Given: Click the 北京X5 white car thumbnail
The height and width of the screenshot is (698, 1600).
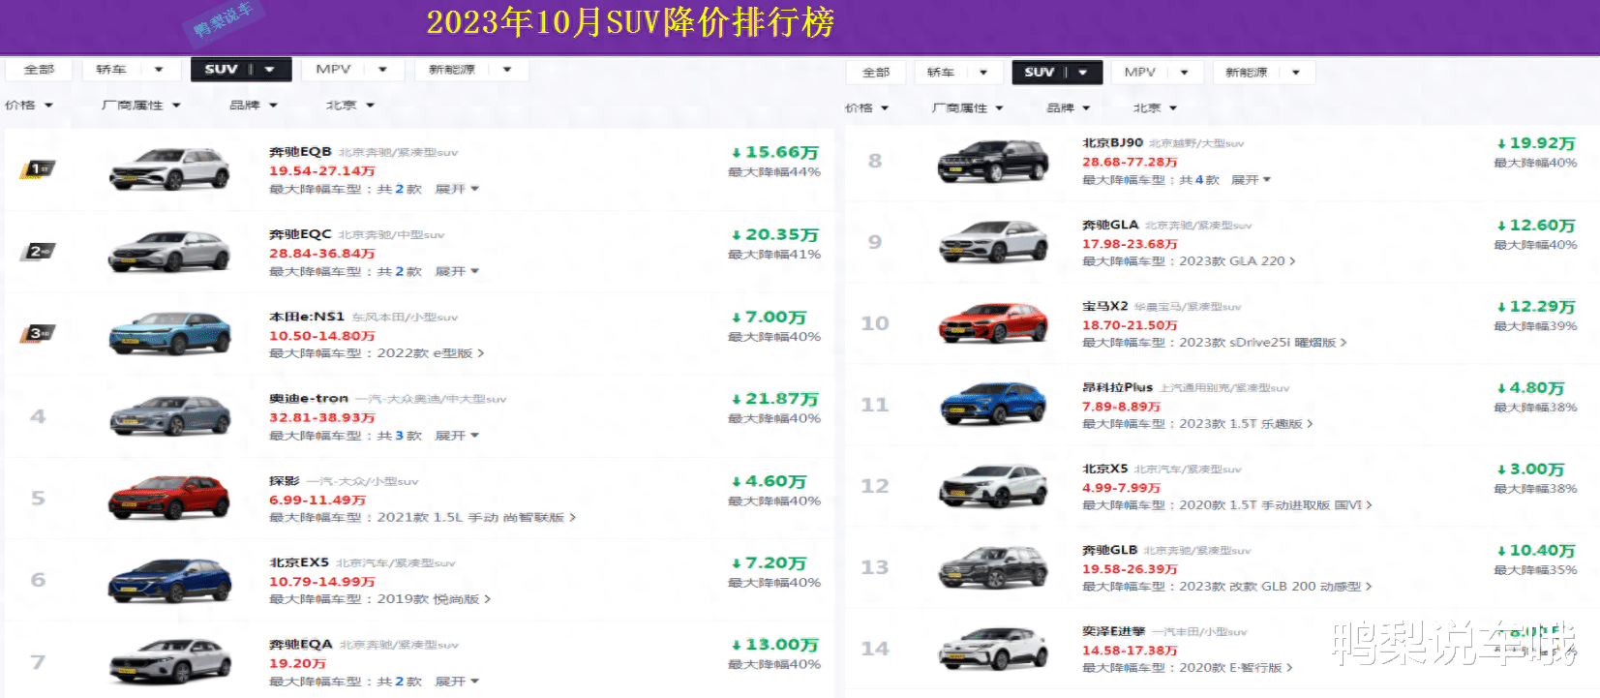Looking at the screenshot, I should [x=994, y=486].
